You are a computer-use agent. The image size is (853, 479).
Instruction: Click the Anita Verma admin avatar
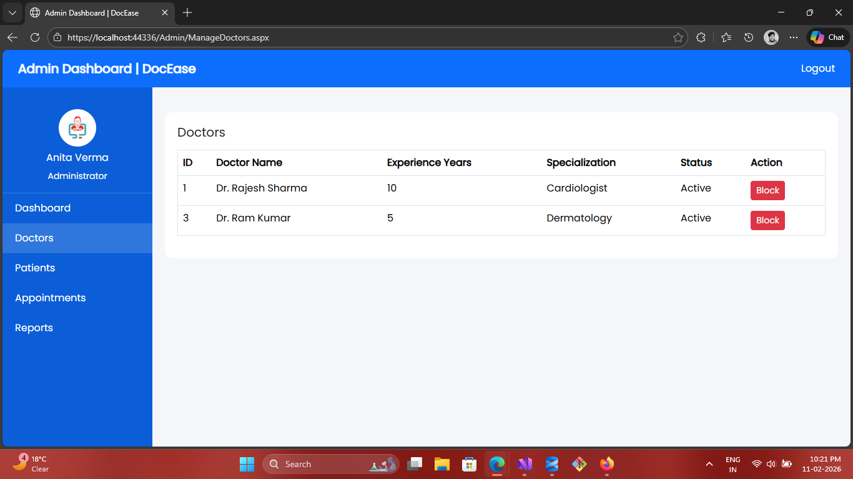(x=77, y=128)
